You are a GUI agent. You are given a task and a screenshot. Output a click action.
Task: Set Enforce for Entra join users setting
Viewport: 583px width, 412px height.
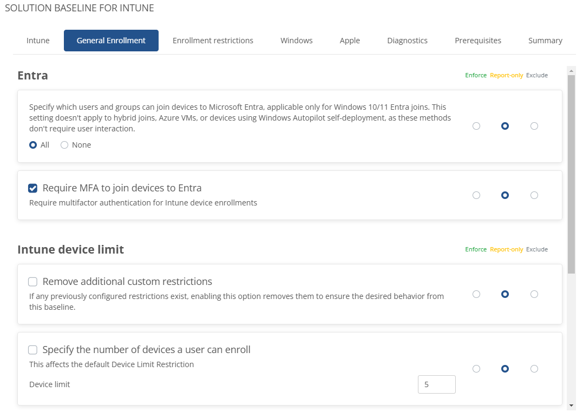tap(476, 126)
